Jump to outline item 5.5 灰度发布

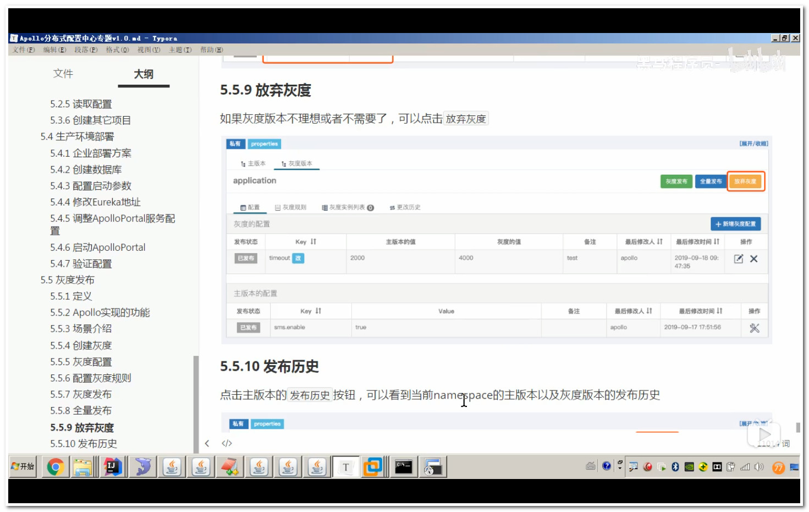(x=67, y=280)
